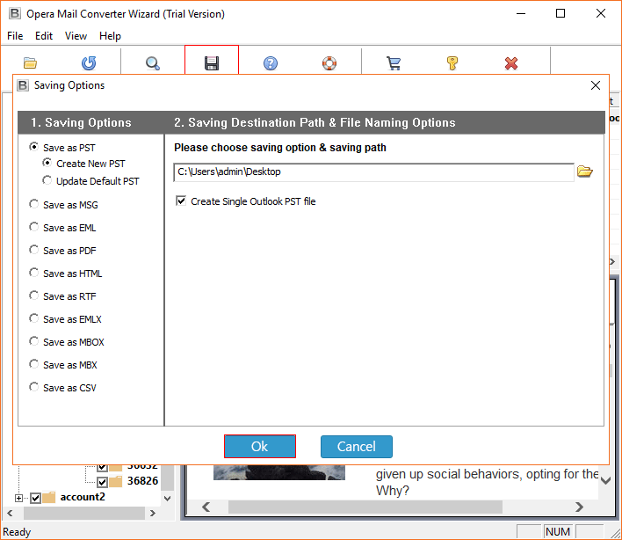Click the blue refresh arrow toolbar icon
622x540 pixels.
[89, 63]
